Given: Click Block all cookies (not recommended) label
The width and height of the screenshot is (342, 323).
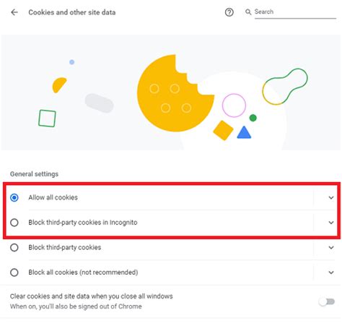Looking at the screenshot, I should [83, 272].
